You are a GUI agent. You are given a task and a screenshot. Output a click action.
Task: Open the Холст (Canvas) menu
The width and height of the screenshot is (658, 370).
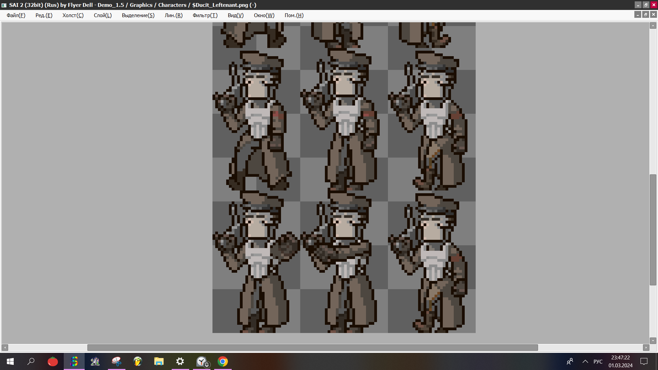(73, 15)
